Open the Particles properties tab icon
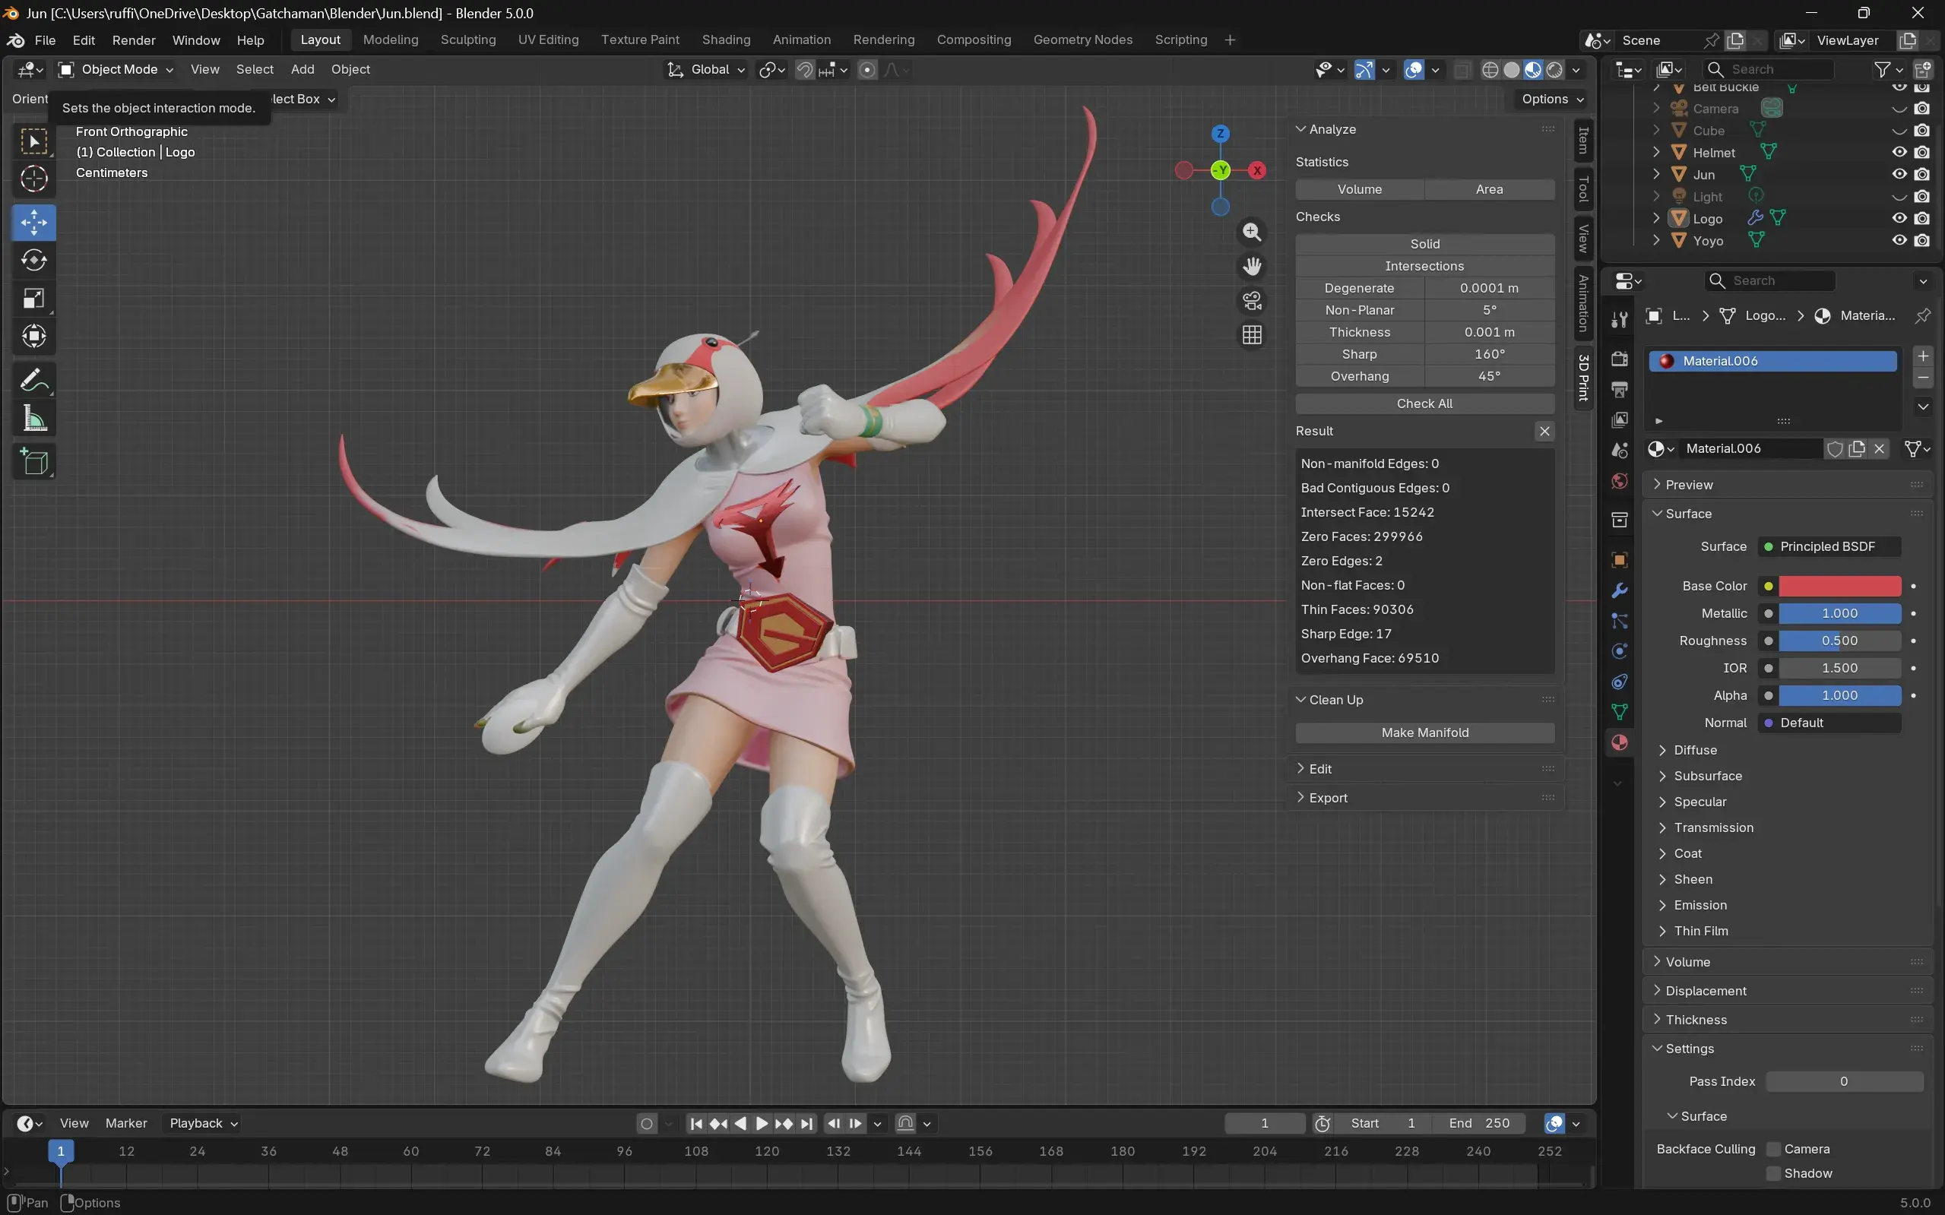1945x1215 pixels. tap(1620, 621)
